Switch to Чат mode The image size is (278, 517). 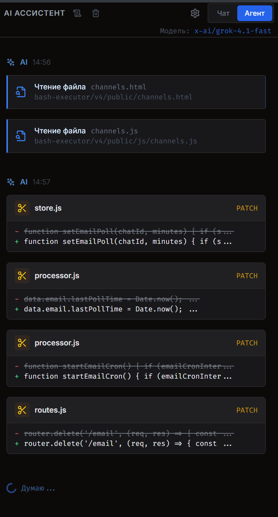(x=223, y=13)
